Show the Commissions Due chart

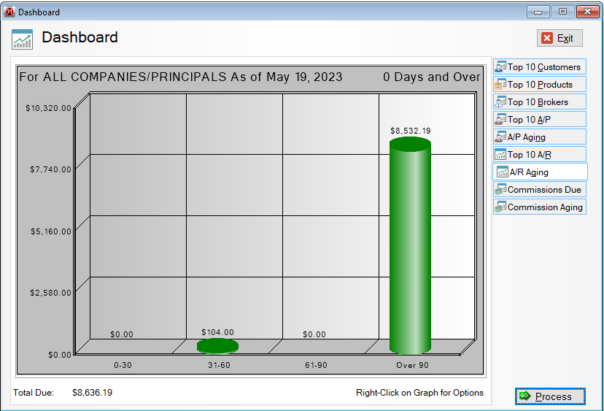coord(539,190)
